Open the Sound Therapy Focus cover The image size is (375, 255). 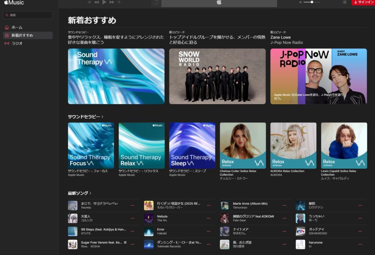coord(91,145)
